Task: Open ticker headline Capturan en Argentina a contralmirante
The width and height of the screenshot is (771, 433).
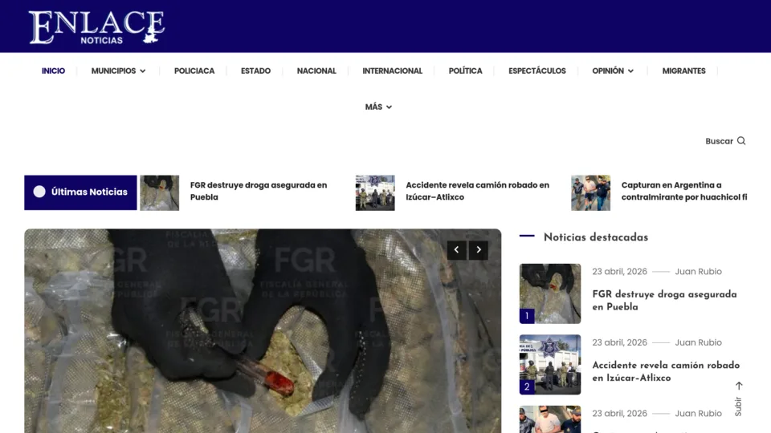Action: [x=684, y=191]
